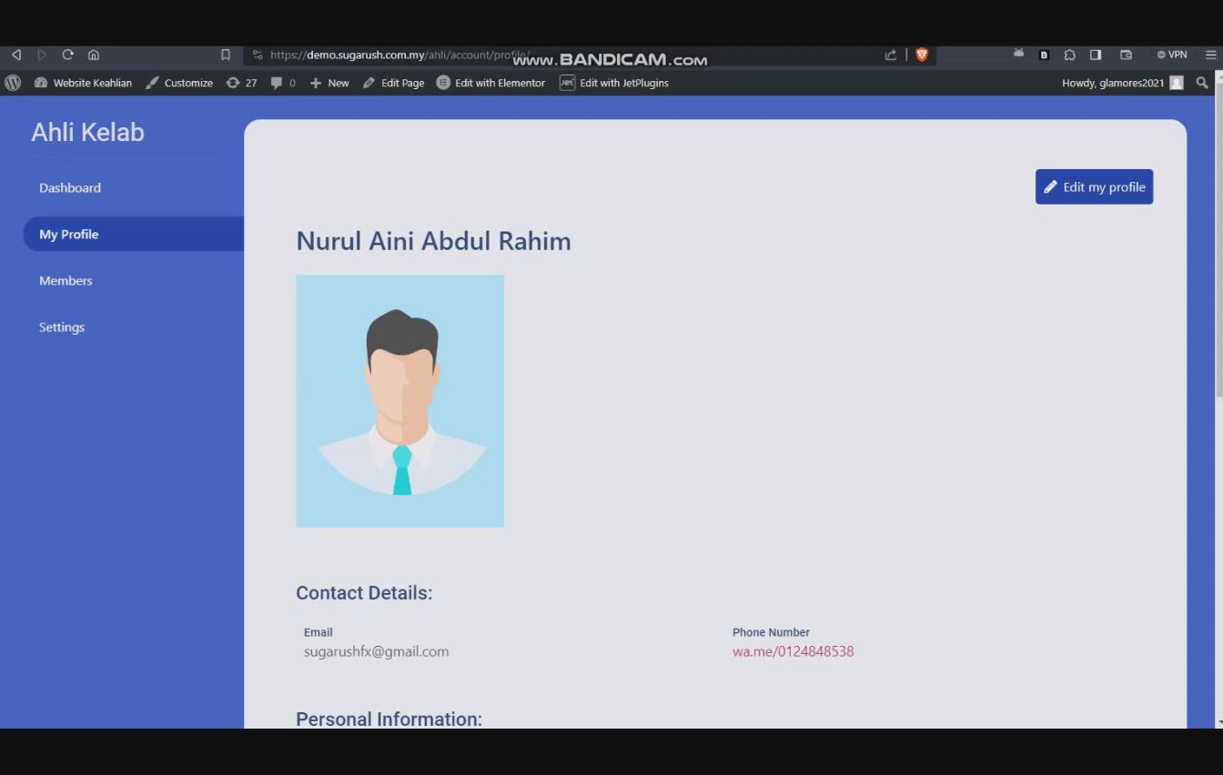Select Members in the sidebar

click(x=66, y=280)
